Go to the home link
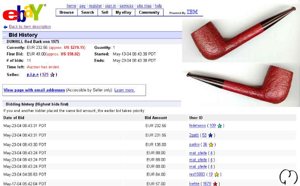 click(71, 6)
